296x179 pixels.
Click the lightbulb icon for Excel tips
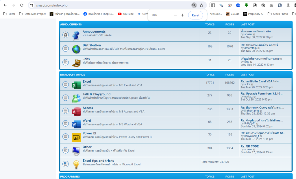click(76, 164)
